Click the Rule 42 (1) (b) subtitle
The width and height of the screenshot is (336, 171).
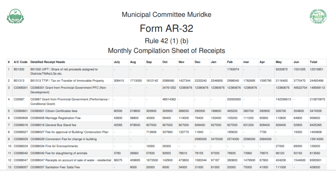click(166, 41)
